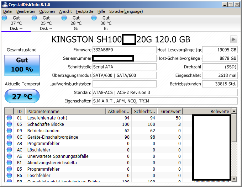
Task: Click the Firmware field 332ABBF0
Action: (x=125, y=50)
